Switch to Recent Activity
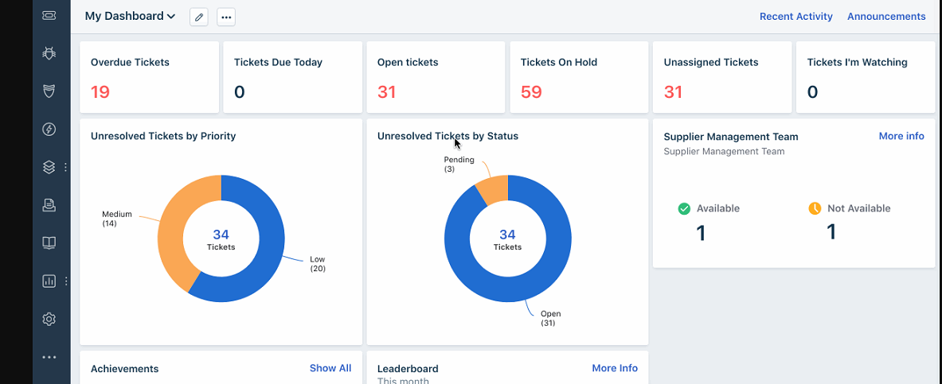The width and height of the screenshot is (942, 384). (x=796, y=17)
